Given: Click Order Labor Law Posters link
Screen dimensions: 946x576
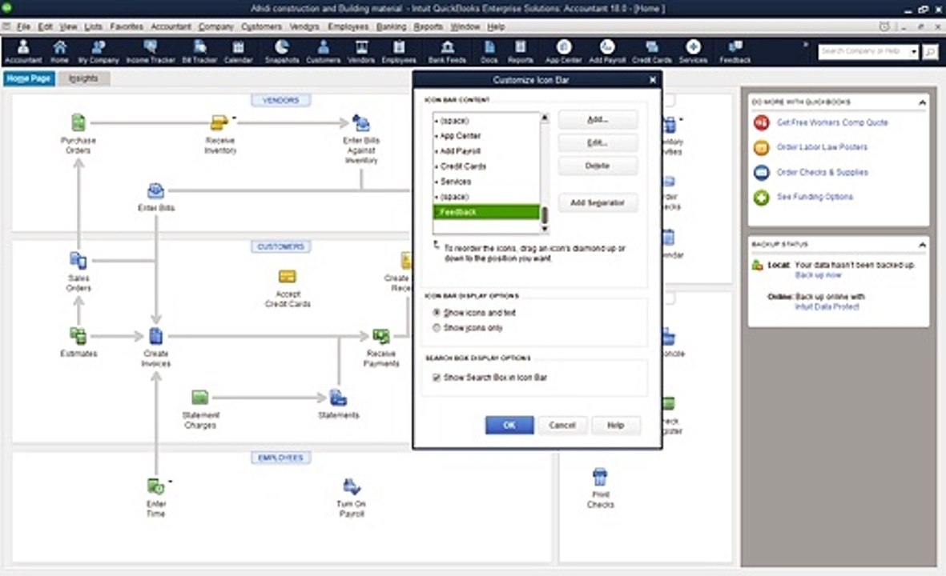Looking at the screenshot, I should [822, 147].
